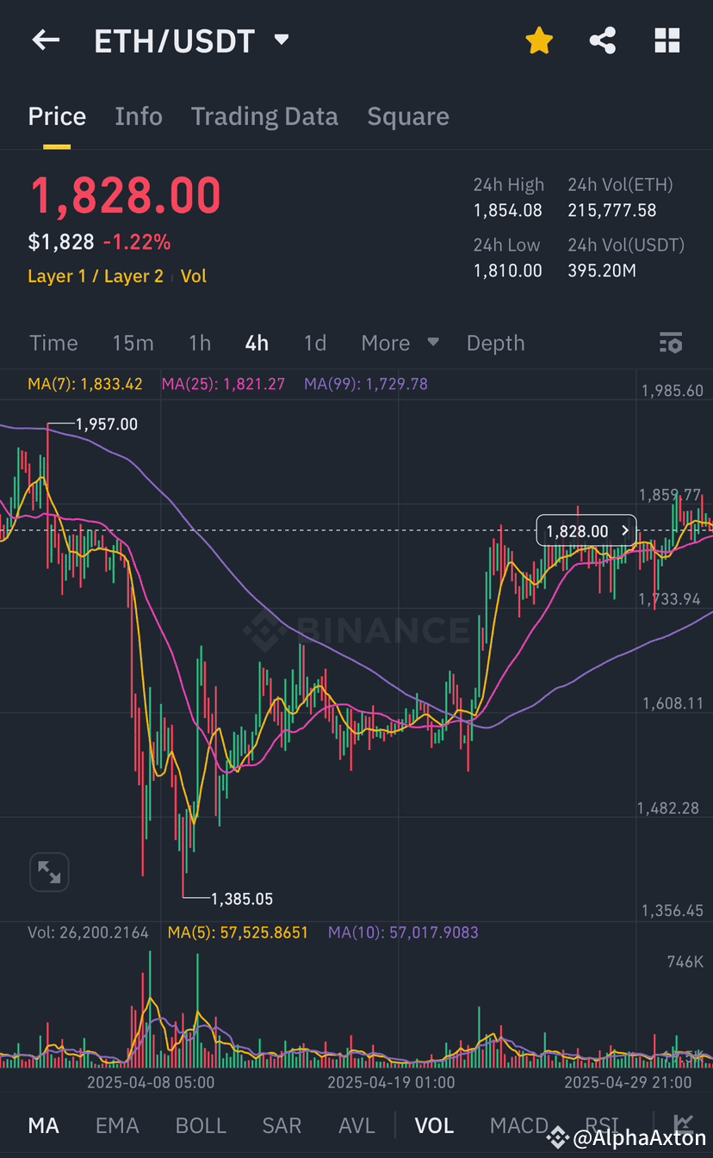Tap the back arrow icon

pos(46,40)
